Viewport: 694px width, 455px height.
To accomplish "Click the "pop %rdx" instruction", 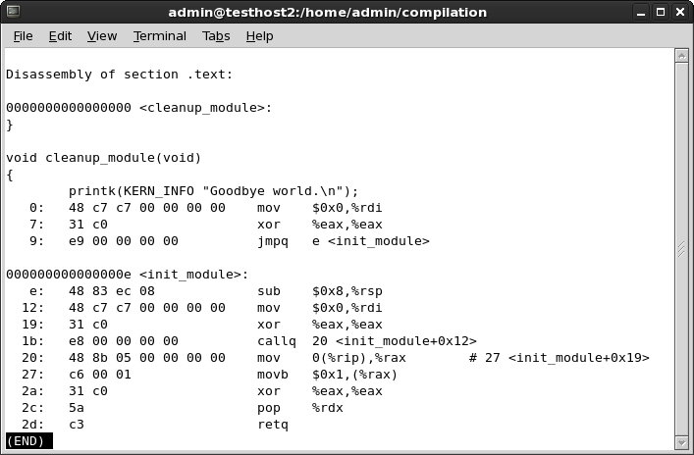I will point(300,408).
